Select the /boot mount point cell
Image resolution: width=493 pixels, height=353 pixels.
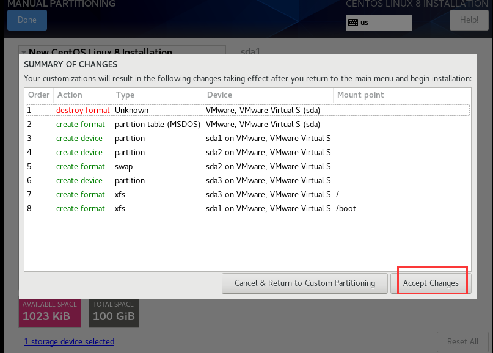pos(346,209)
